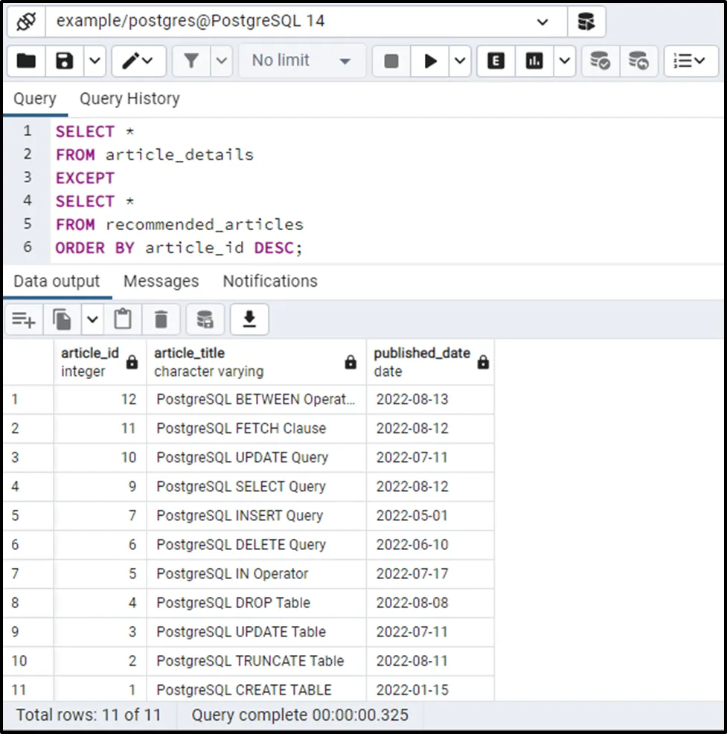Click the Save File disk icon

click(65, 61)
